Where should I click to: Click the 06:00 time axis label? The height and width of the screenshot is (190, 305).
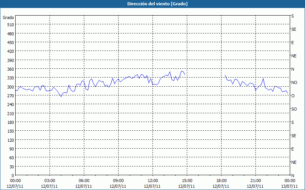[84, 181]
